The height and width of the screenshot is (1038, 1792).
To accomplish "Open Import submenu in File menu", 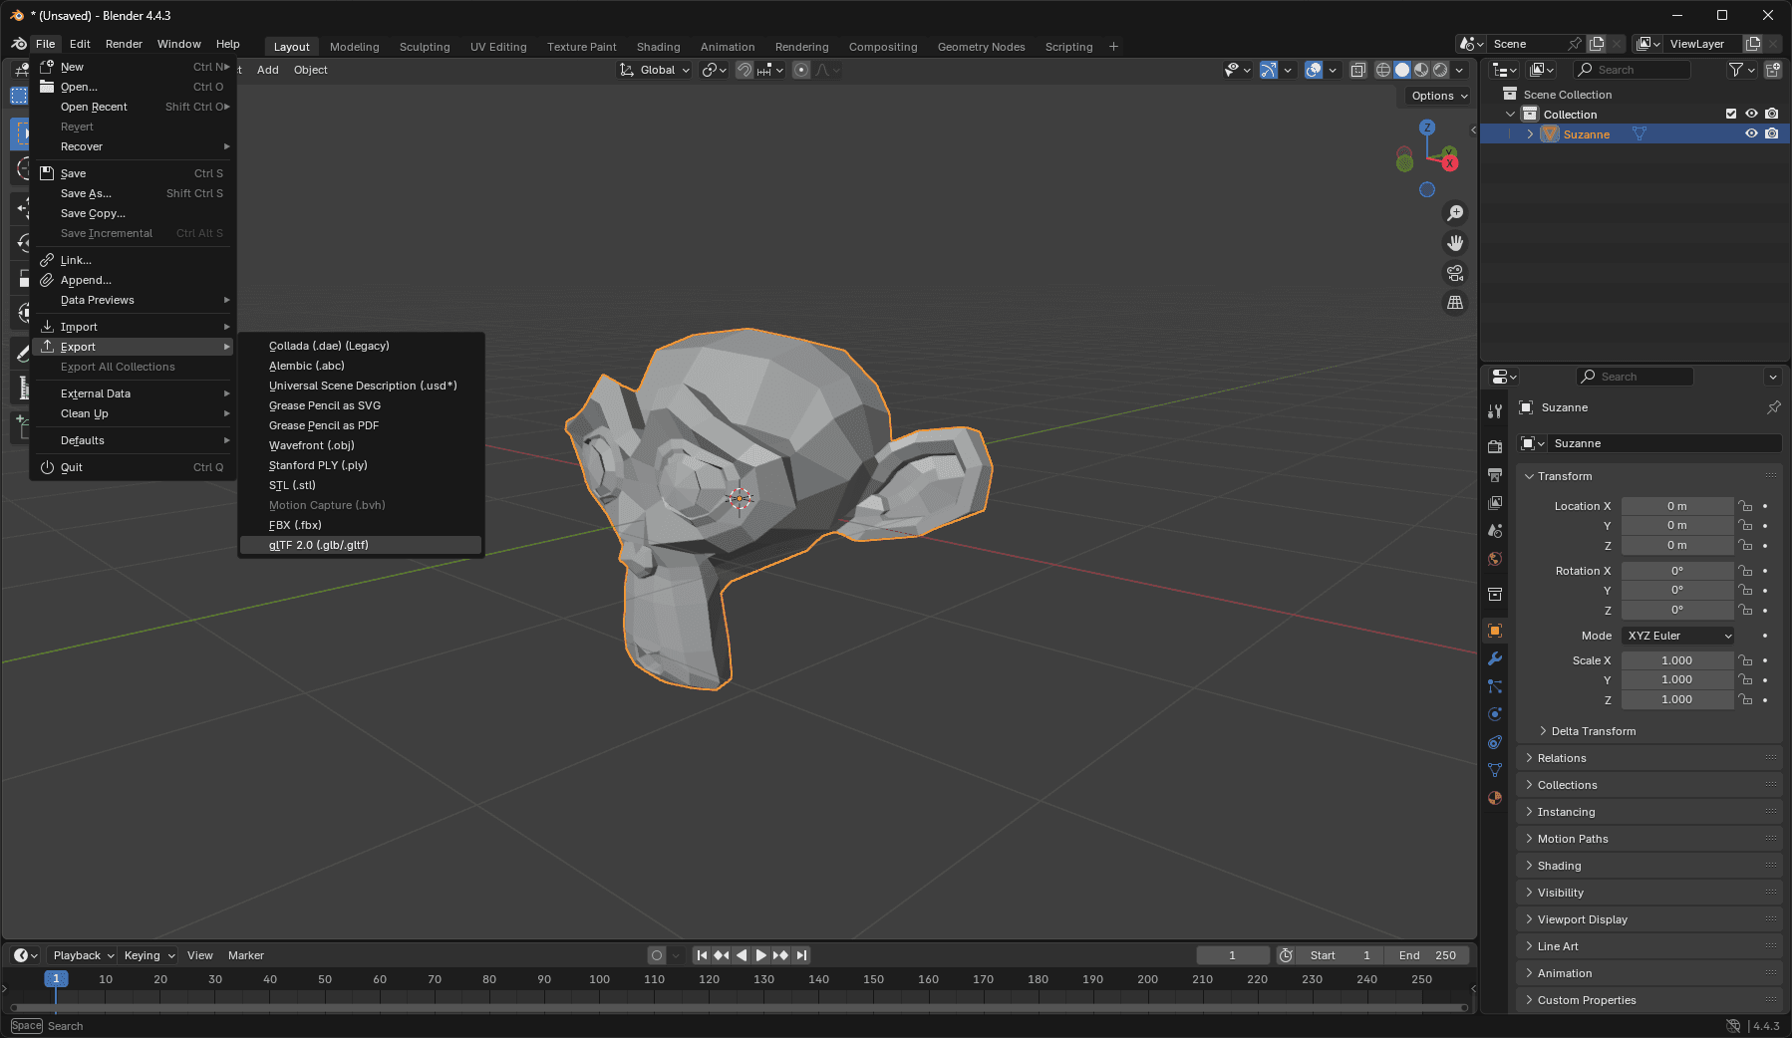I will (133, 327).
